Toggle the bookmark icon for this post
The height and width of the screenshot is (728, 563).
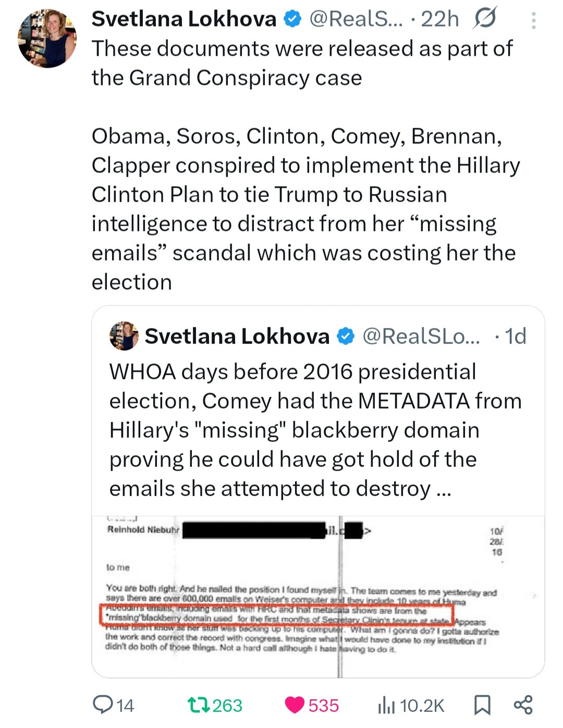click(x=482, y=705)
